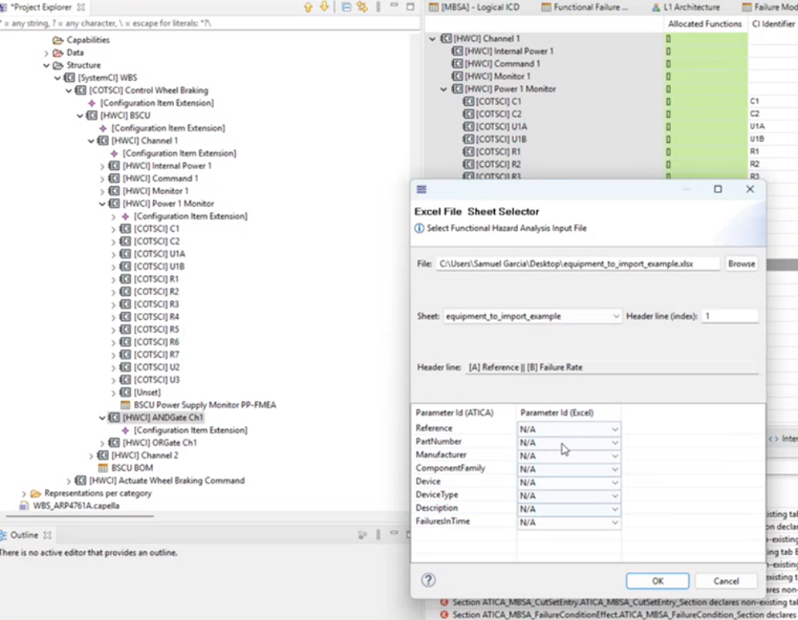The height and width of the screenshot is (620, 798).
Task: Switch to [MBSA] - Logical ICD tab
Action: 474,7
